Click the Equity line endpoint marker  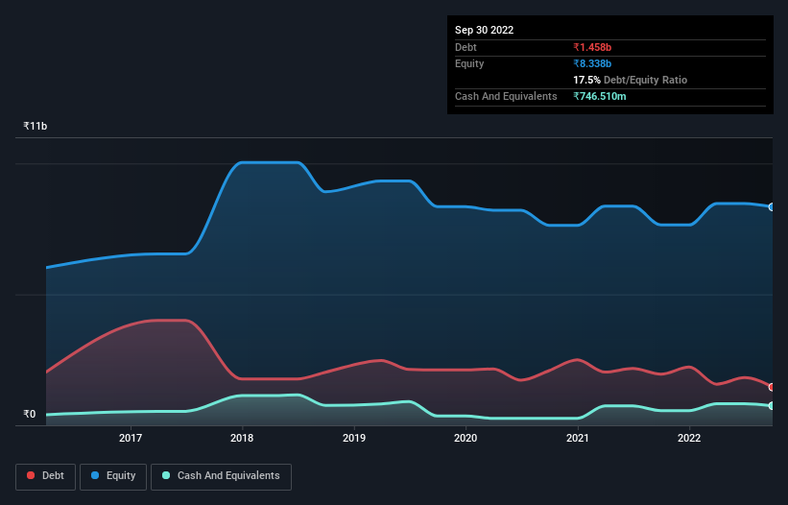click(772, 207)
